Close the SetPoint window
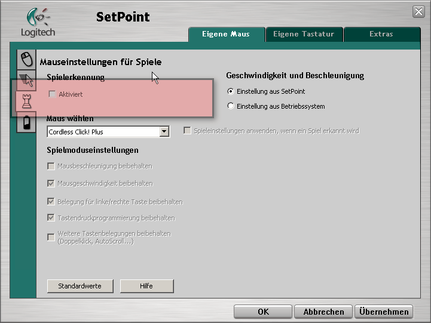This screenshot has height=323, width=431. [x=418, y=11]
